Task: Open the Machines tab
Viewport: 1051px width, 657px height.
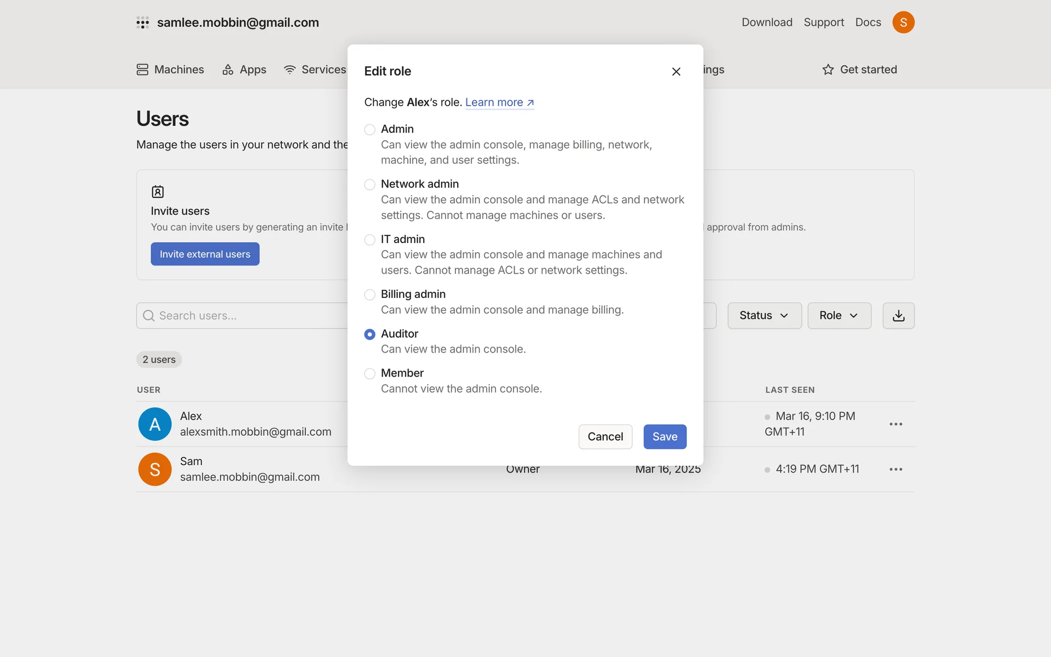Action: point(170,70)
